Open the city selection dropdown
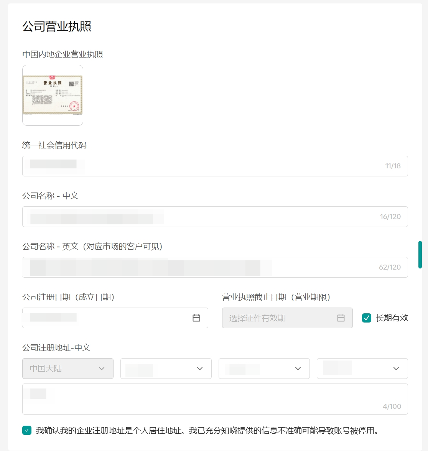Image resolution: width=428 pixels, height=451 pixels. click(x=264, y=369)
